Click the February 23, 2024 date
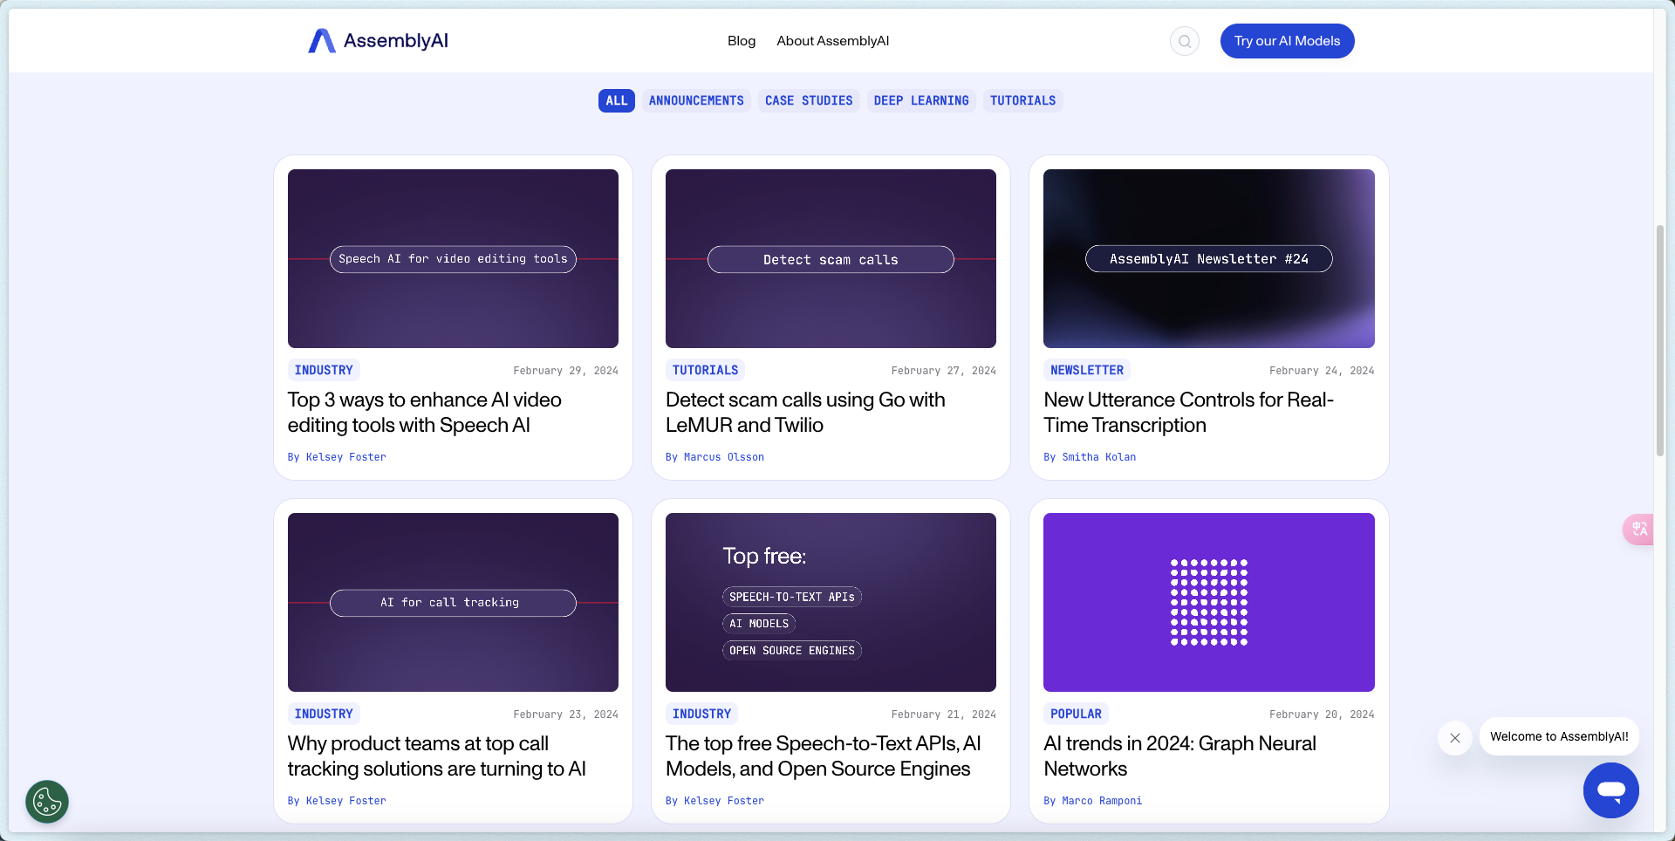Viewport: 1675px width, 841px height. click(x=565, y=715)
